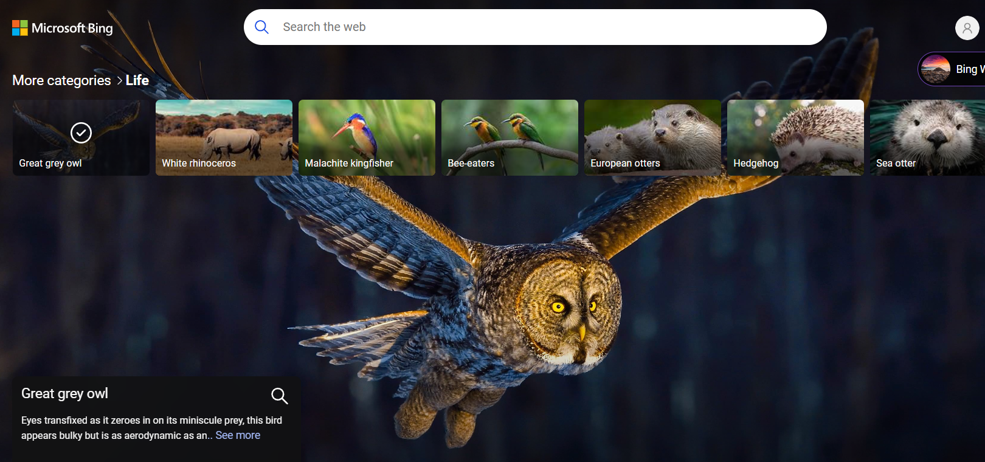The image size is (985, 462).
Task: Select the Hedgehog wallpaper thumbnail
Action: pos(795,137)
